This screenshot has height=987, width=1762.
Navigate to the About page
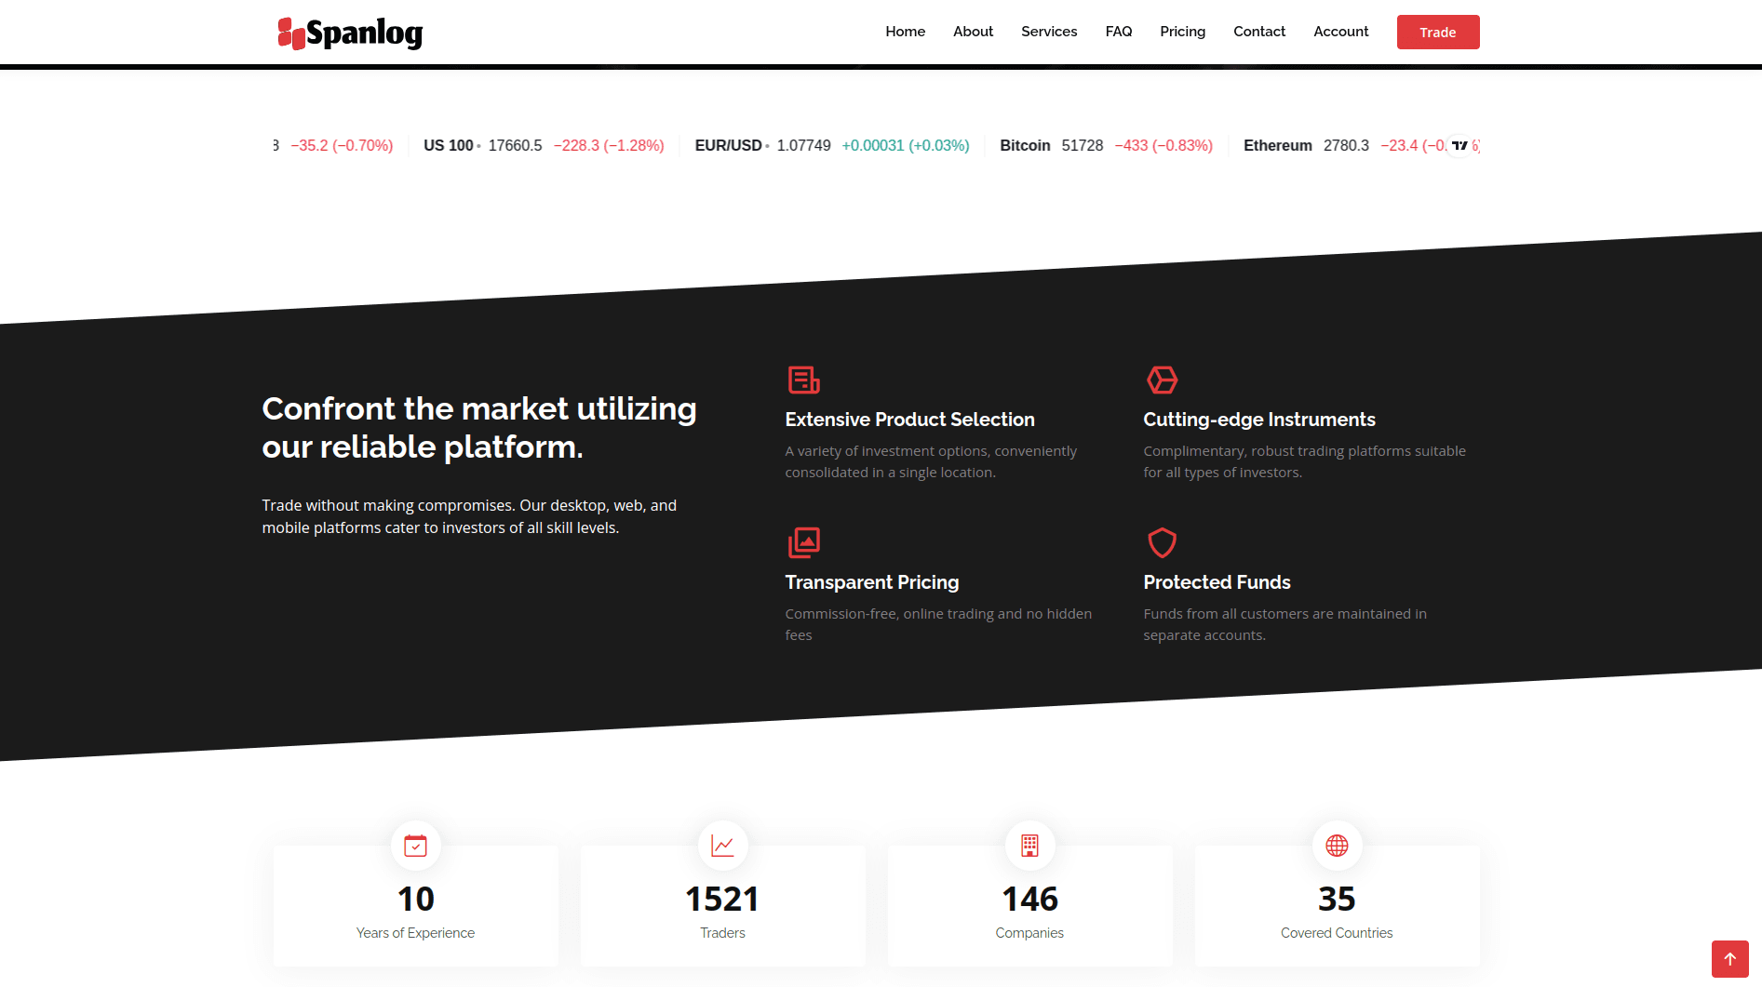point(973,31)
